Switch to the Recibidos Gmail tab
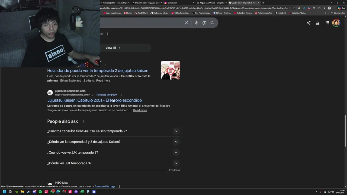The height and width of the screenshot is (195, 347). [x=115, y=3]
